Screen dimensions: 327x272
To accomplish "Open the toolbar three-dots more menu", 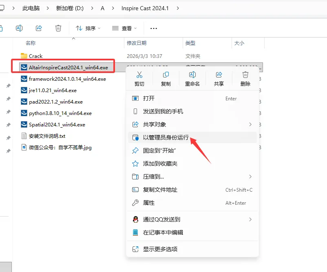I will coord(153,29).
